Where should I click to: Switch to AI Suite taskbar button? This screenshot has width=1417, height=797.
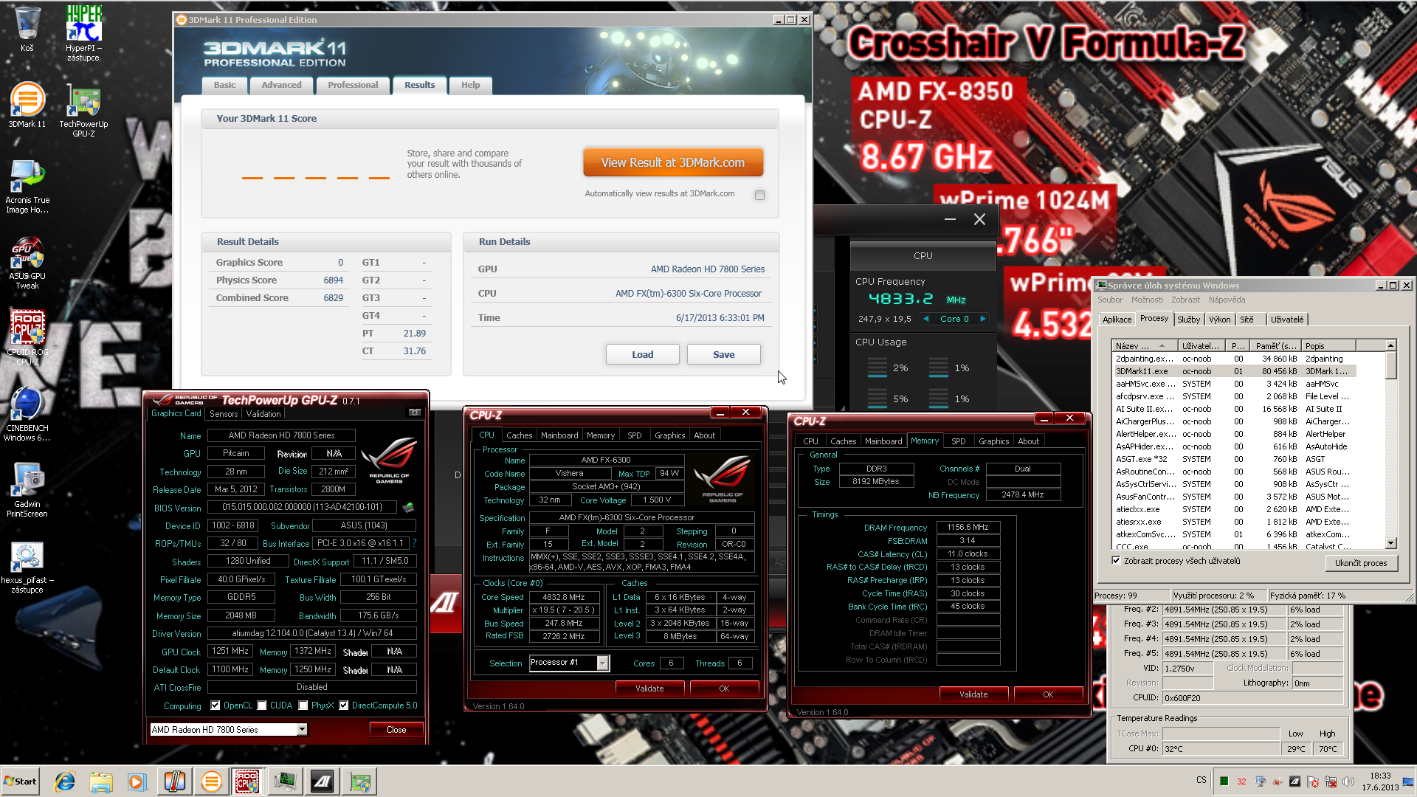(x=323, y=782)
